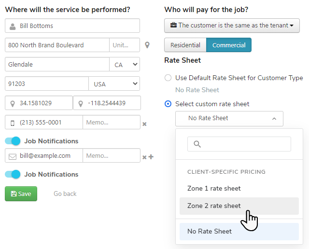The height and width of the screenshot is (249, 309).
Task: Pick No Rate Sheet from the list
Action: [x=210, y=231]
